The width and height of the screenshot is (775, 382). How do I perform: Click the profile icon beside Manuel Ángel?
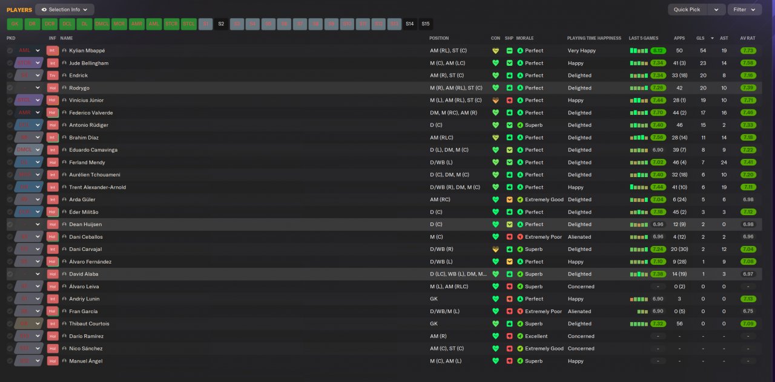point(64,361)
